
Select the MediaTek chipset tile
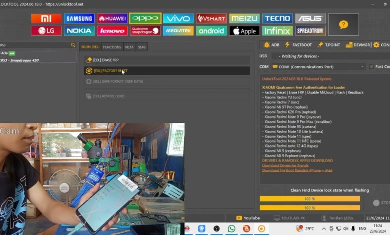178,31
